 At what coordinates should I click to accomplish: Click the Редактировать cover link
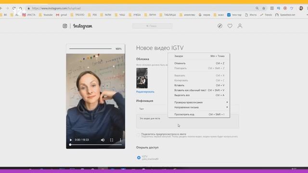click(x=145, y=92)
